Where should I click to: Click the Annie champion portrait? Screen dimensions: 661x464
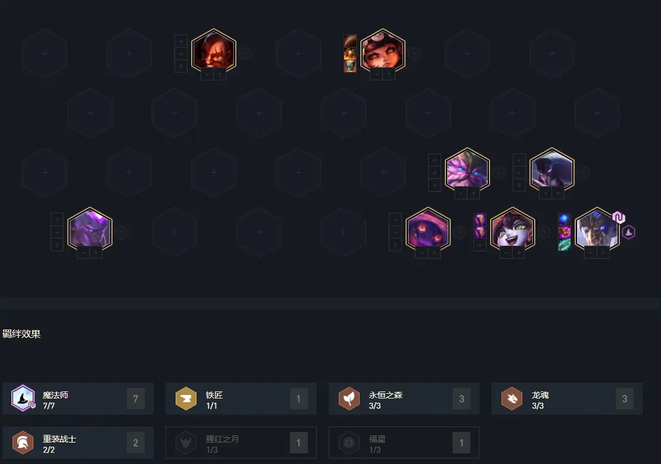pos(383,51)
